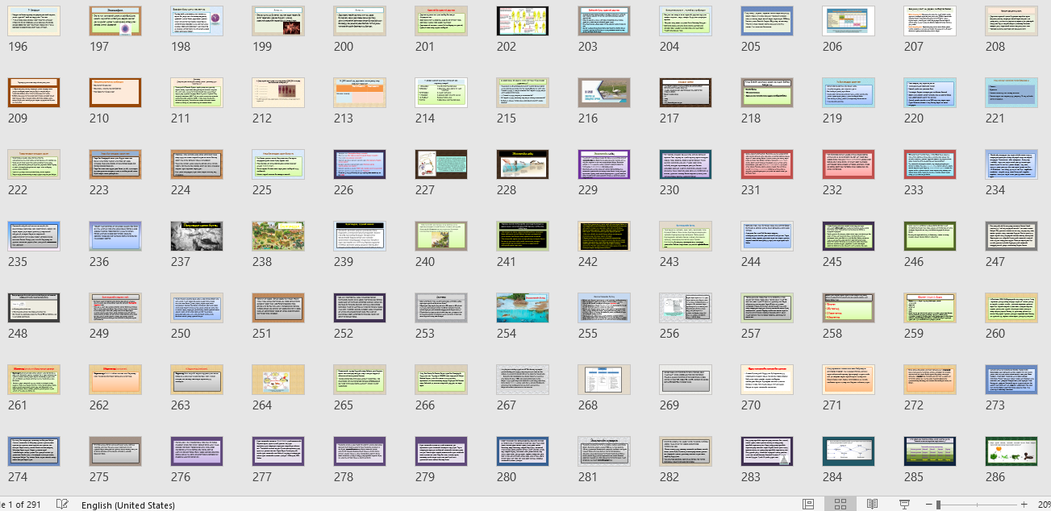Click the zoom in plus button
This screenshot has height=511, width=1051.
(x=1024, y=505)
